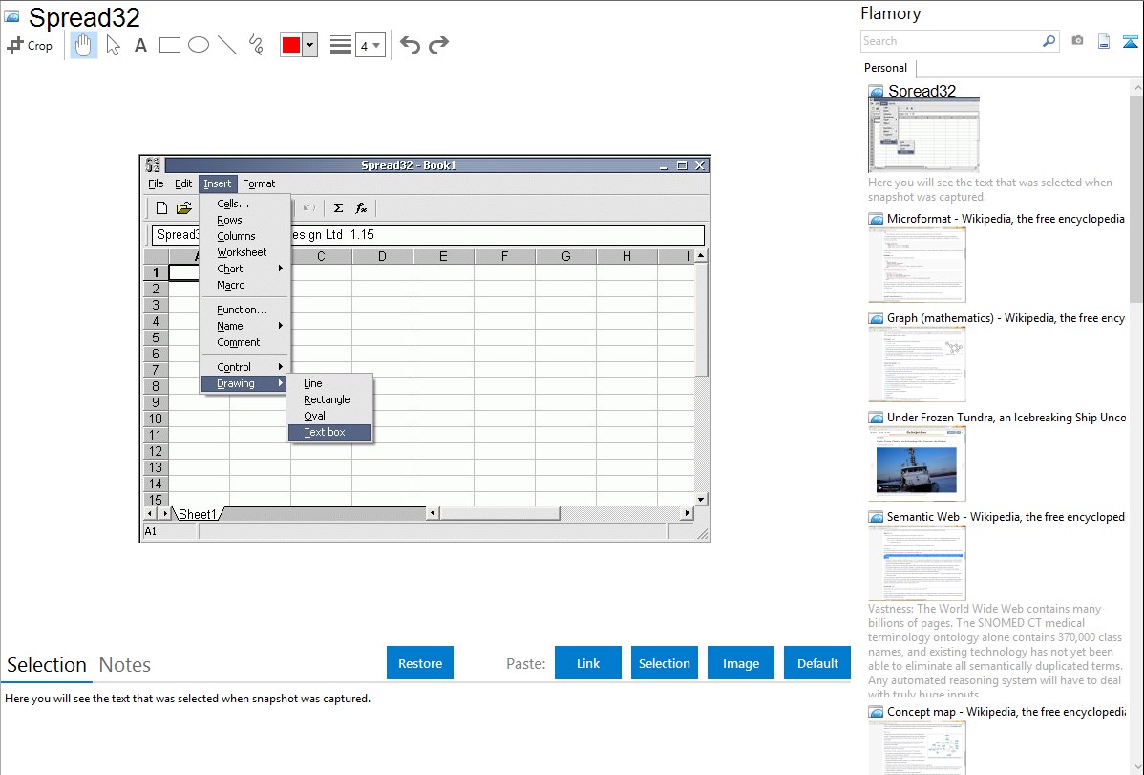Click the New document icon in Spread32

(x=162, y=208)
